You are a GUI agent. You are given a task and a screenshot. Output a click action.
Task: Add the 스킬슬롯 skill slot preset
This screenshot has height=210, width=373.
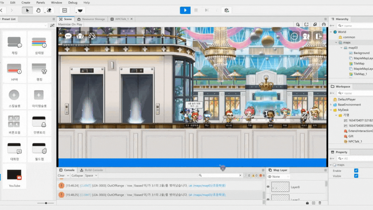[x=14, y=97]
